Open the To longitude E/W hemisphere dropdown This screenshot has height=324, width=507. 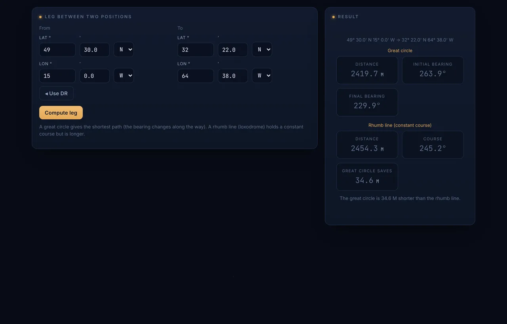262,75
